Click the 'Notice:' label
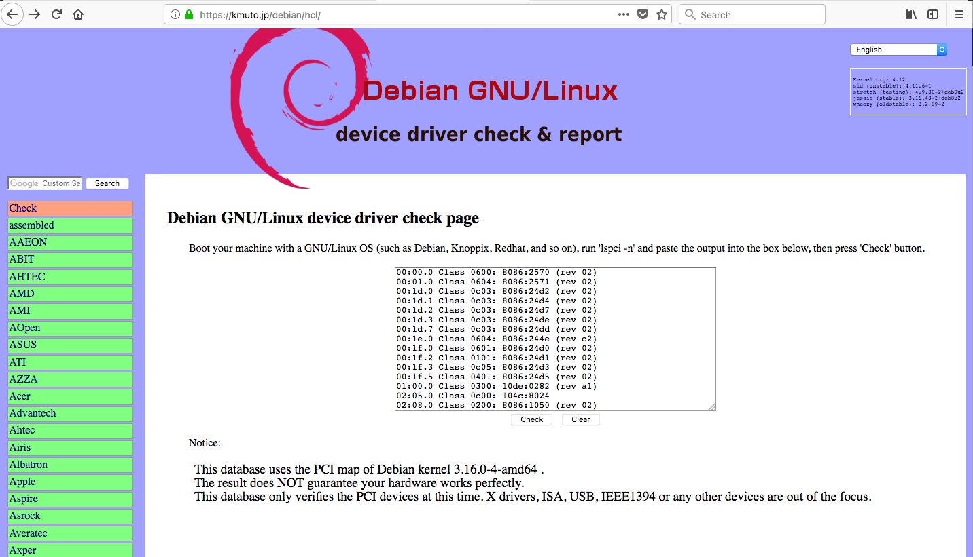This screenshot has height=557, width=973. pyautogui.click(x=205, y=443)
